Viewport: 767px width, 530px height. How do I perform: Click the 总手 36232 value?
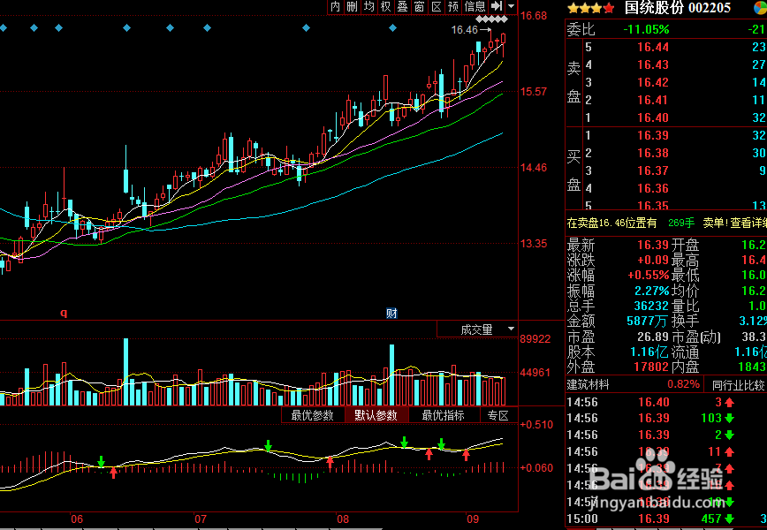pos(650,306)
